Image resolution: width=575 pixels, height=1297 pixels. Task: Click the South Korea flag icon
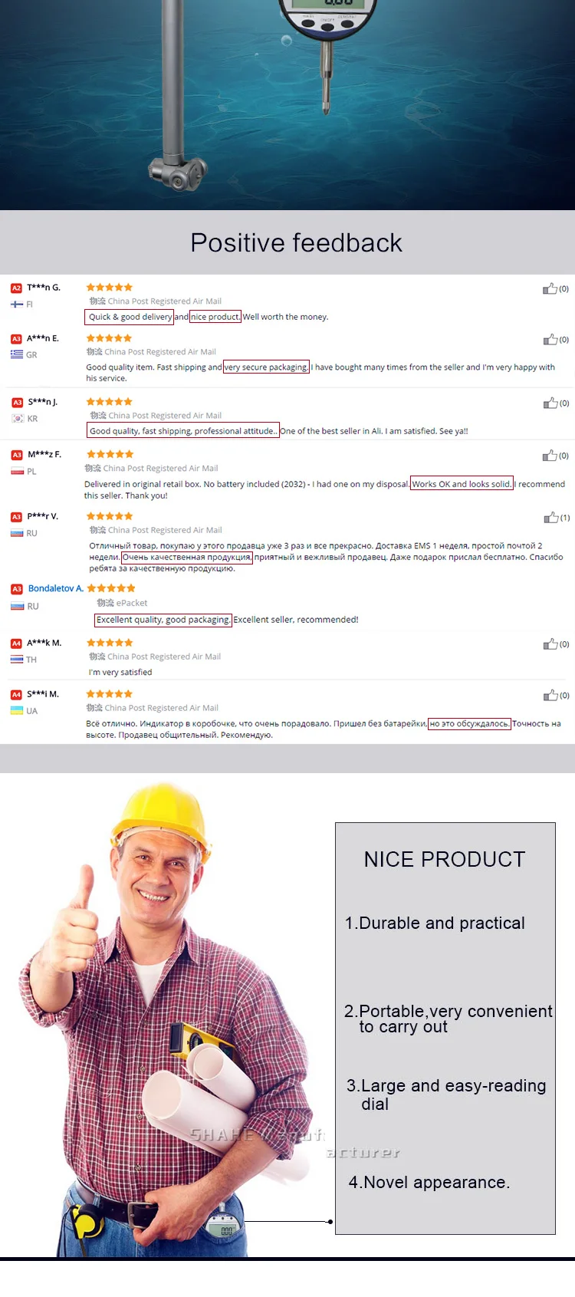coord(18,419)
